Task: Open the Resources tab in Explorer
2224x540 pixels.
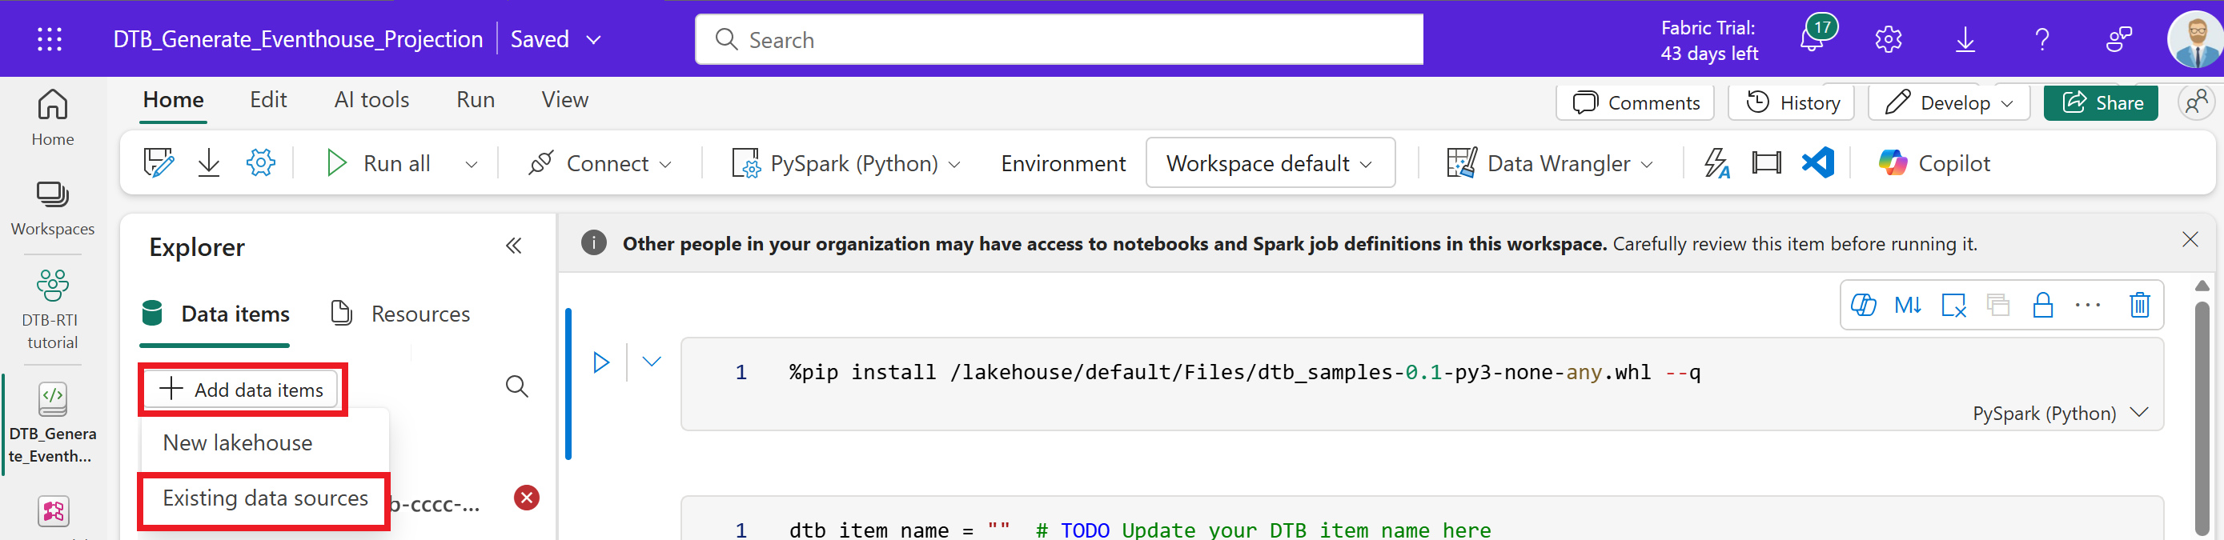Action: (401, 314)
